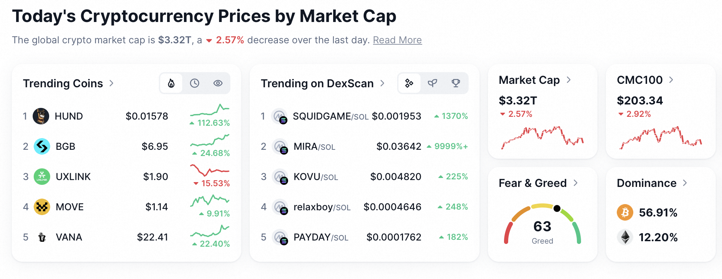Expand the Trending Coins chevron
This screenshot has width=722, height=279.
pos(111,83)
